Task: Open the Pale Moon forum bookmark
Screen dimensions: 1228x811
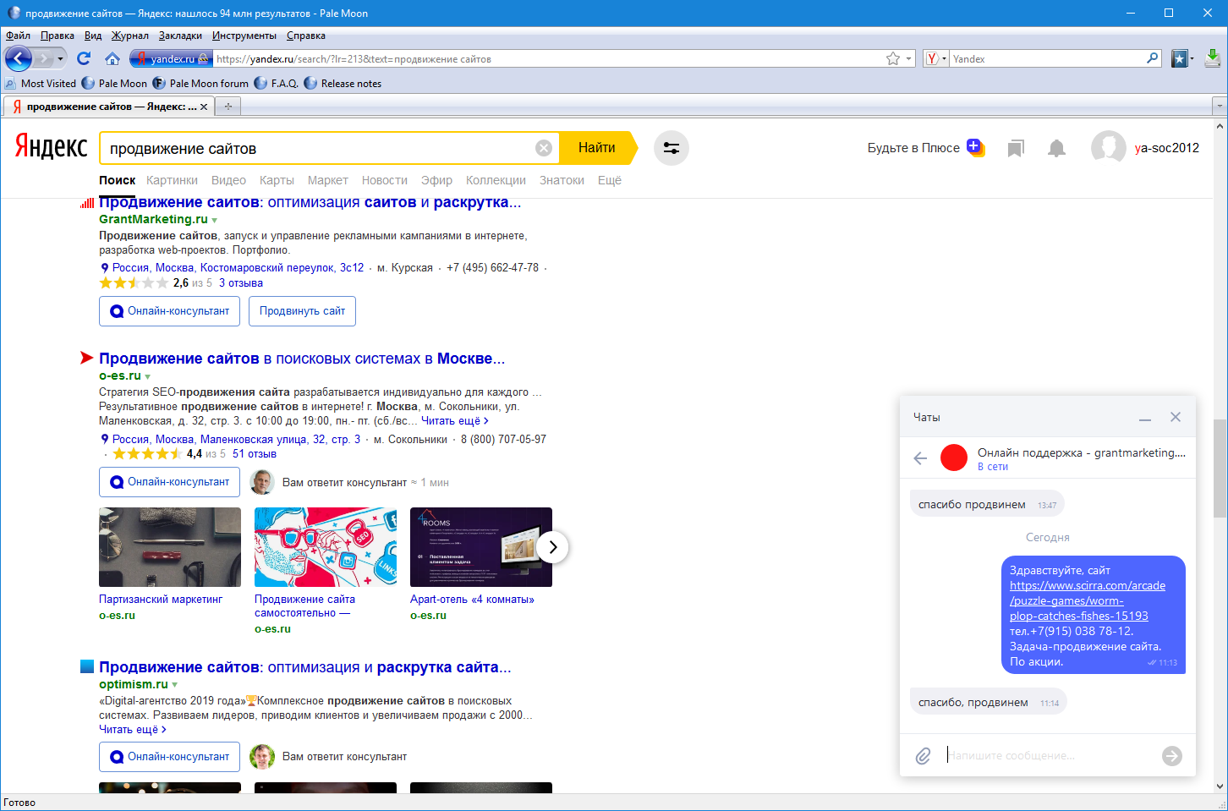Action: 201,84
